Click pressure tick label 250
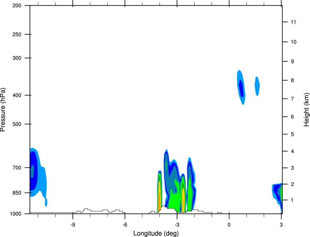The width and height of the screenshot is (310, 237). (x=17, y=34)
